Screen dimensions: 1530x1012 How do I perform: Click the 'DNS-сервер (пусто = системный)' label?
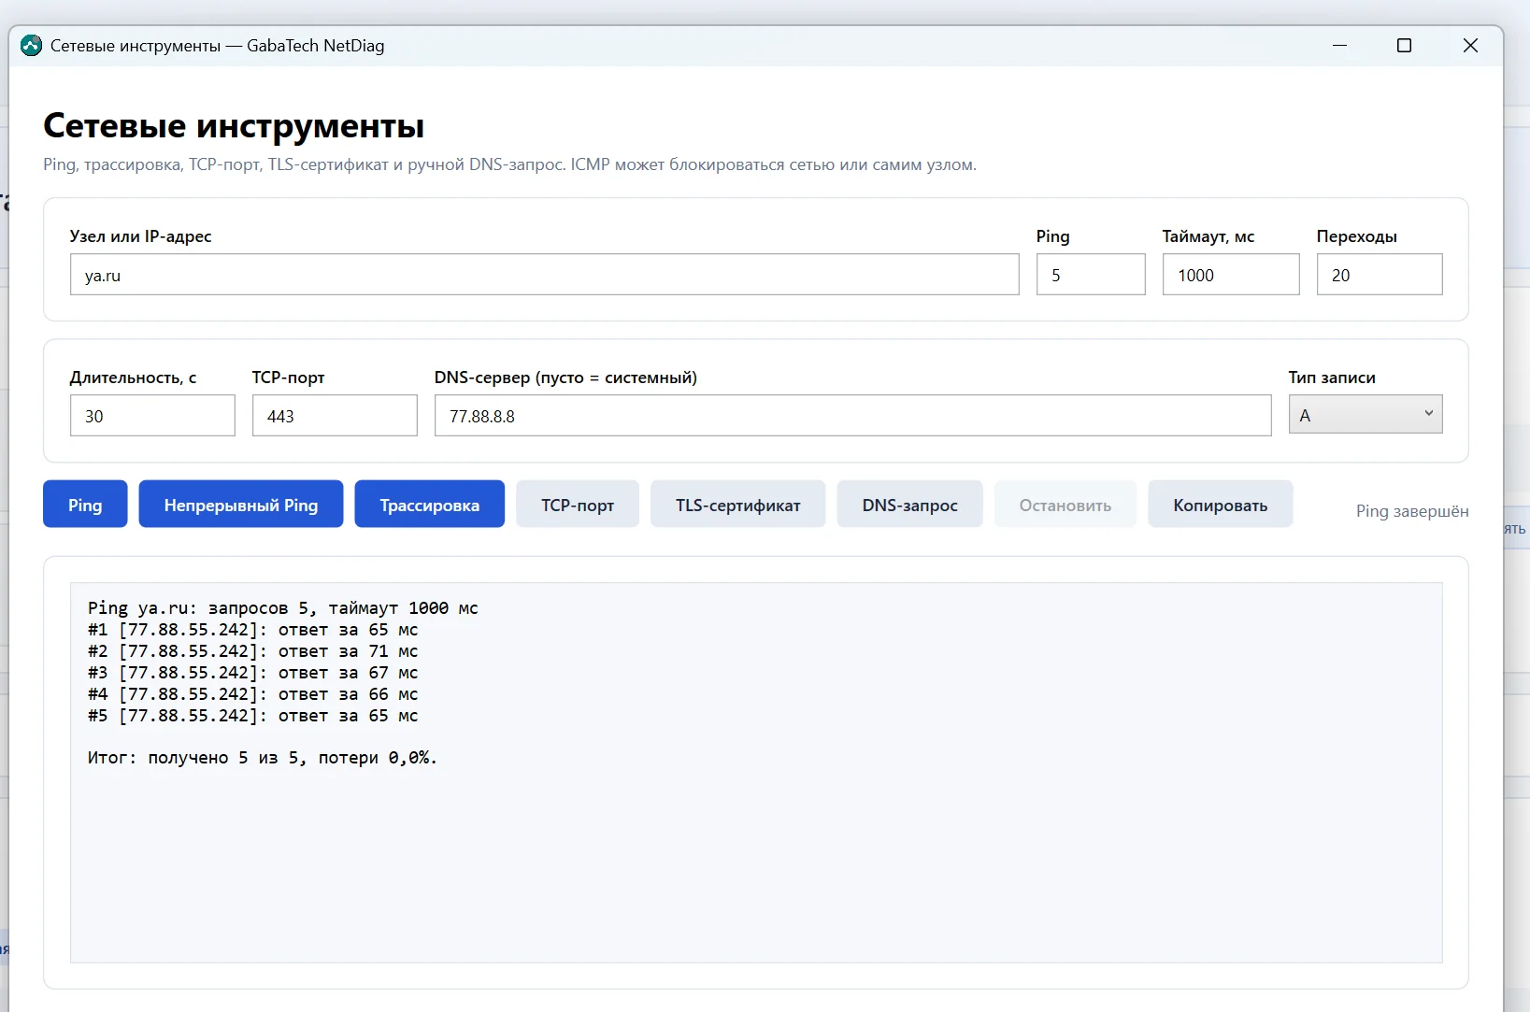pyautogui.click(x=565, y=378)
